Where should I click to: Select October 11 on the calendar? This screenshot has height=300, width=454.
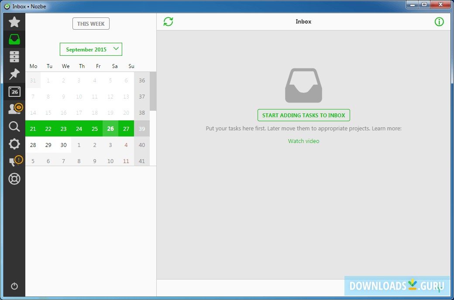(x=126, y=161)
